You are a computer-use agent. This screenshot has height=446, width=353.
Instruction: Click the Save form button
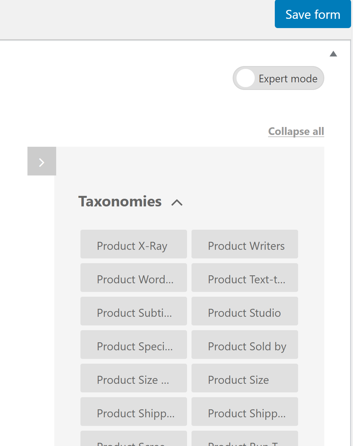(312, 14)
